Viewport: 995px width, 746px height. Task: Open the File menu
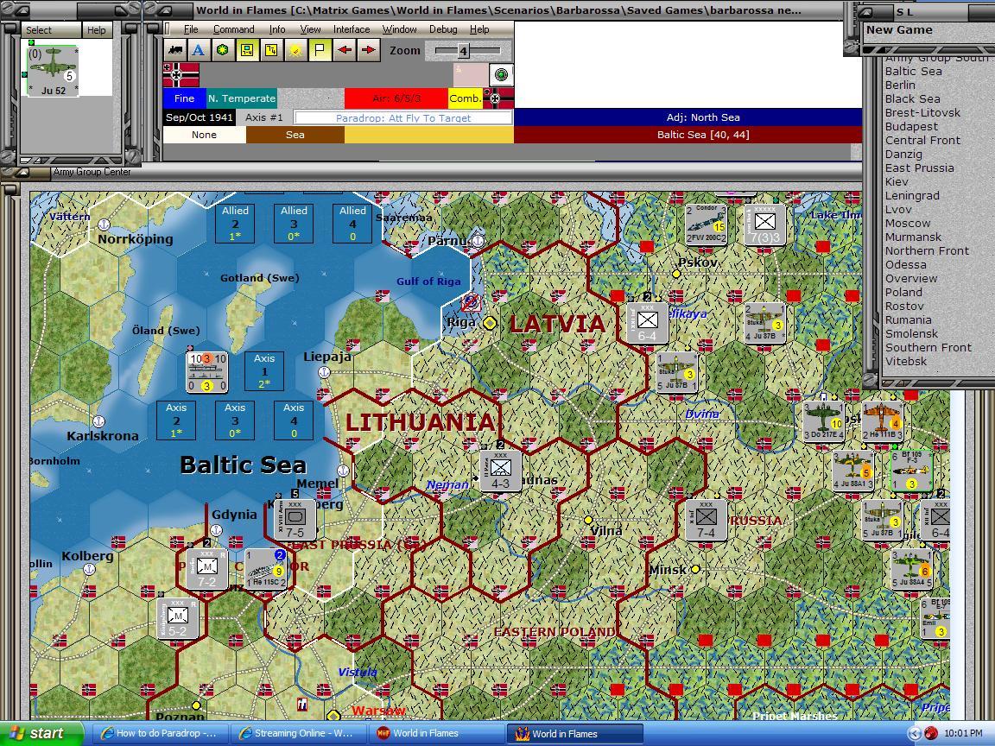(190, 29)
